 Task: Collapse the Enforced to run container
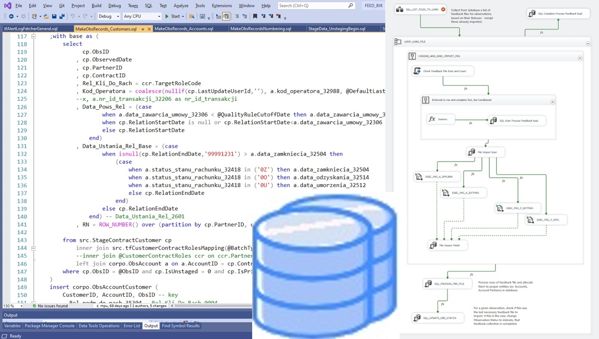tap(553, 101)
